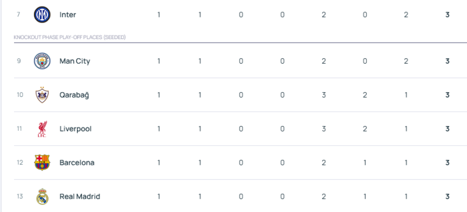Click the Real Madrid club crest
This screenshot has height=212, width=467.
tap(42, 196)
